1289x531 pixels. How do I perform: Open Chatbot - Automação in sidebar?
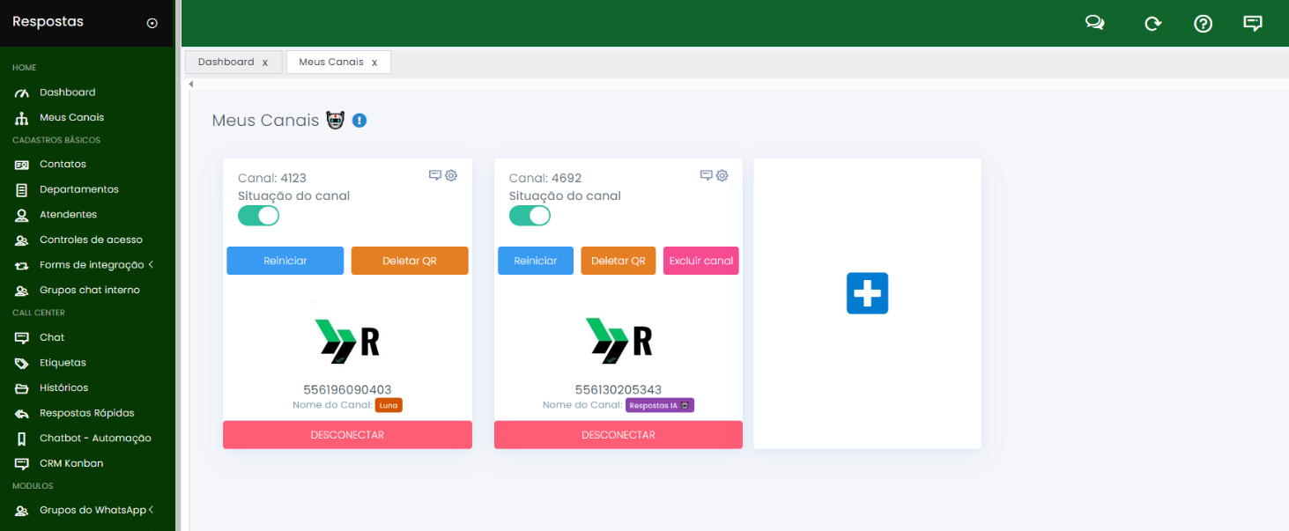click(95, 439)
